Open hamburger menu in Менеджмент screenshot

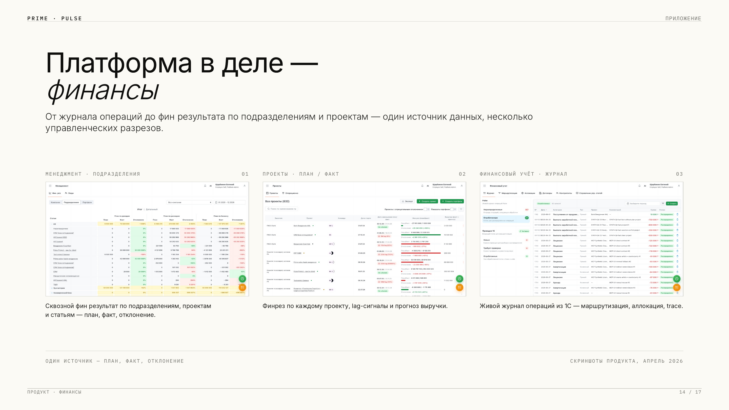50,186
